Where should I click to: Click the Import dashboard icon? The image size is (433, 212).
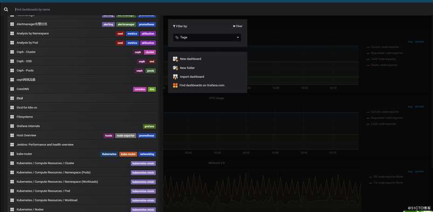pos(176,77)
